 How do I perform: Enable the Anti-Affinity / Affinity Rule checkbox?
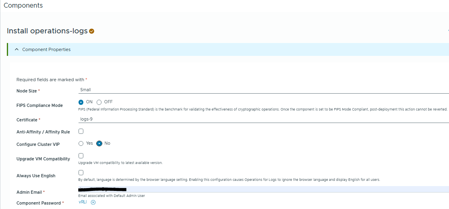(81, 131)
